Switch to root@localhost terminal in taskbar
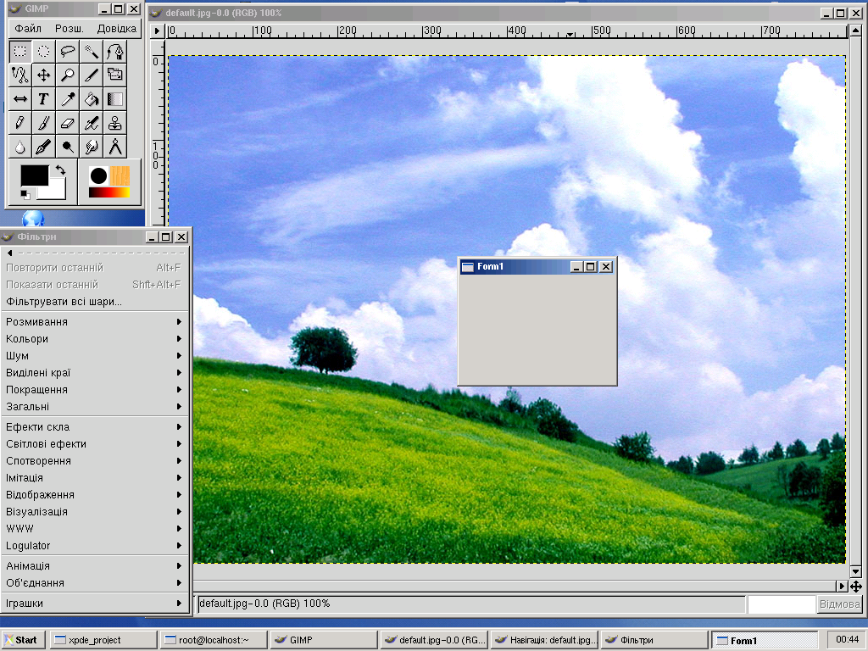Screen dimensions: 868x651 (x=214, y=640)
